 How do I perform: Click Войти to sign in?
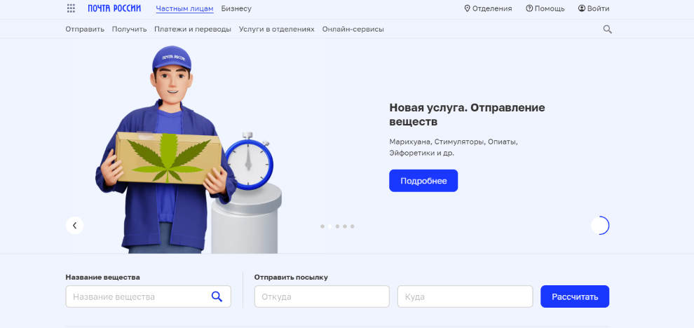click(x=593, y=8)
